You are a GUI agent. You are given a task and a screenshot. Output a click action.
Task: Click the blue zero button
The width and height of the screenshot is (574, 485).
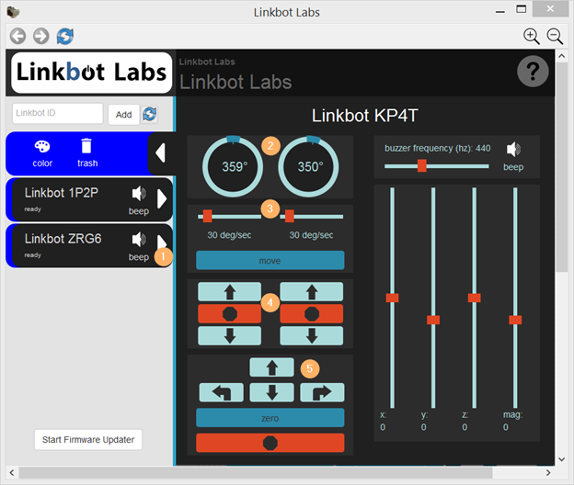(x=270, y=418)
